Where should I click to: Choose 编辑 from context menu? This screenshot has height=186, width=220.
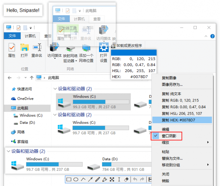click(x=182, y=129)
